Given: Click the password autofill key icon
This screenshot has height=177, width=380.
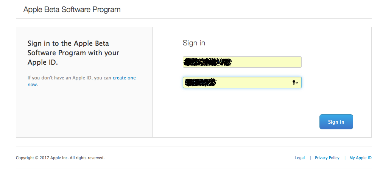Looking at the screenshot, I should [294, 82].
